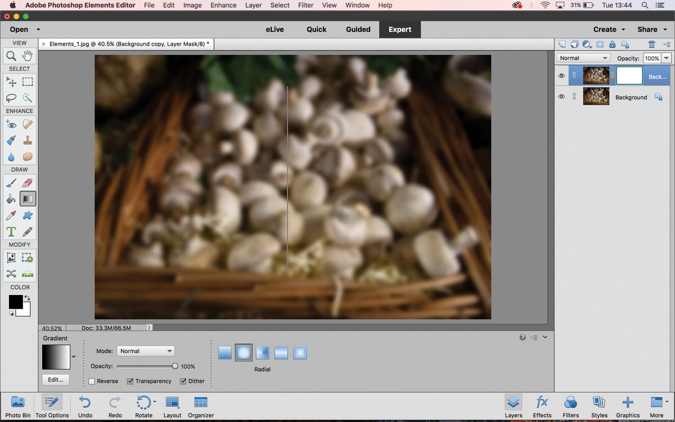
Task: Choose the Reflected gradient type
Action: tap(281, 353)
